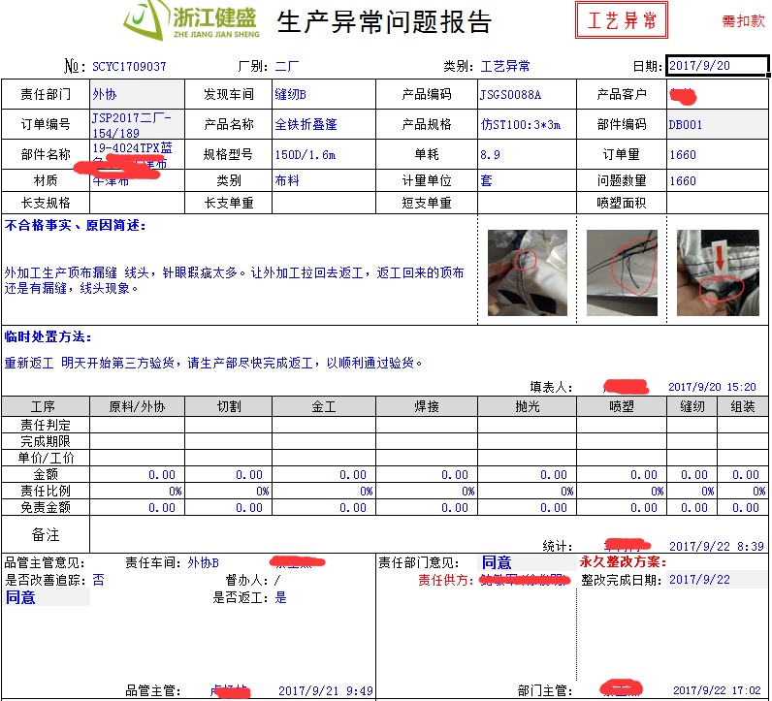This screenshot has width=772, height=701.
Task: Click the red 工艺异常 stamp box
Action: tap(622, 20)
